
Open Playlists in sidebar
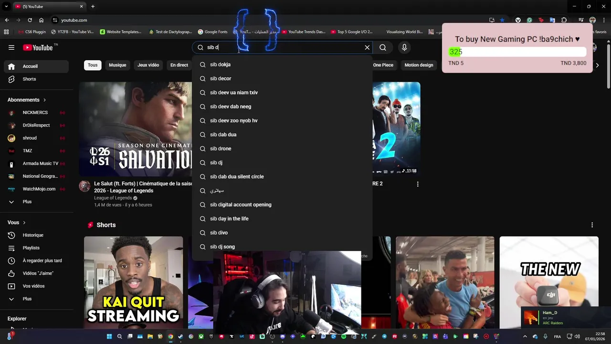coord(36,248)
